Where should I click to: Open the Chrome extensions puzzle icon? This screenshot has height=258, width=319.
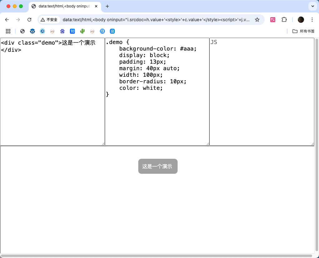[284, 19]
